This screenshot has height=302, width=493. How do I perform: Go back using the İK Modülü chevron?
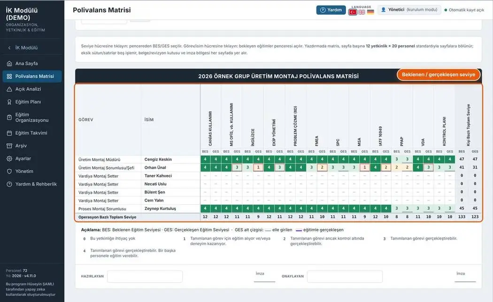tap(9, 48)
